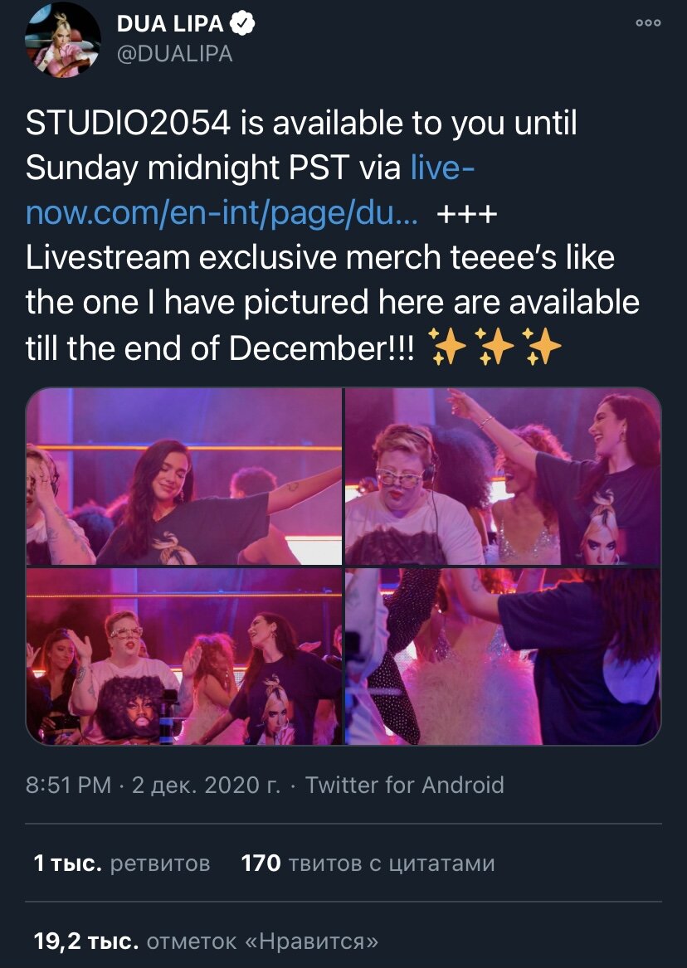Click the tweet text STUDIO2054
This screenshot has width=687, height=968.
(x=129, y=123)
